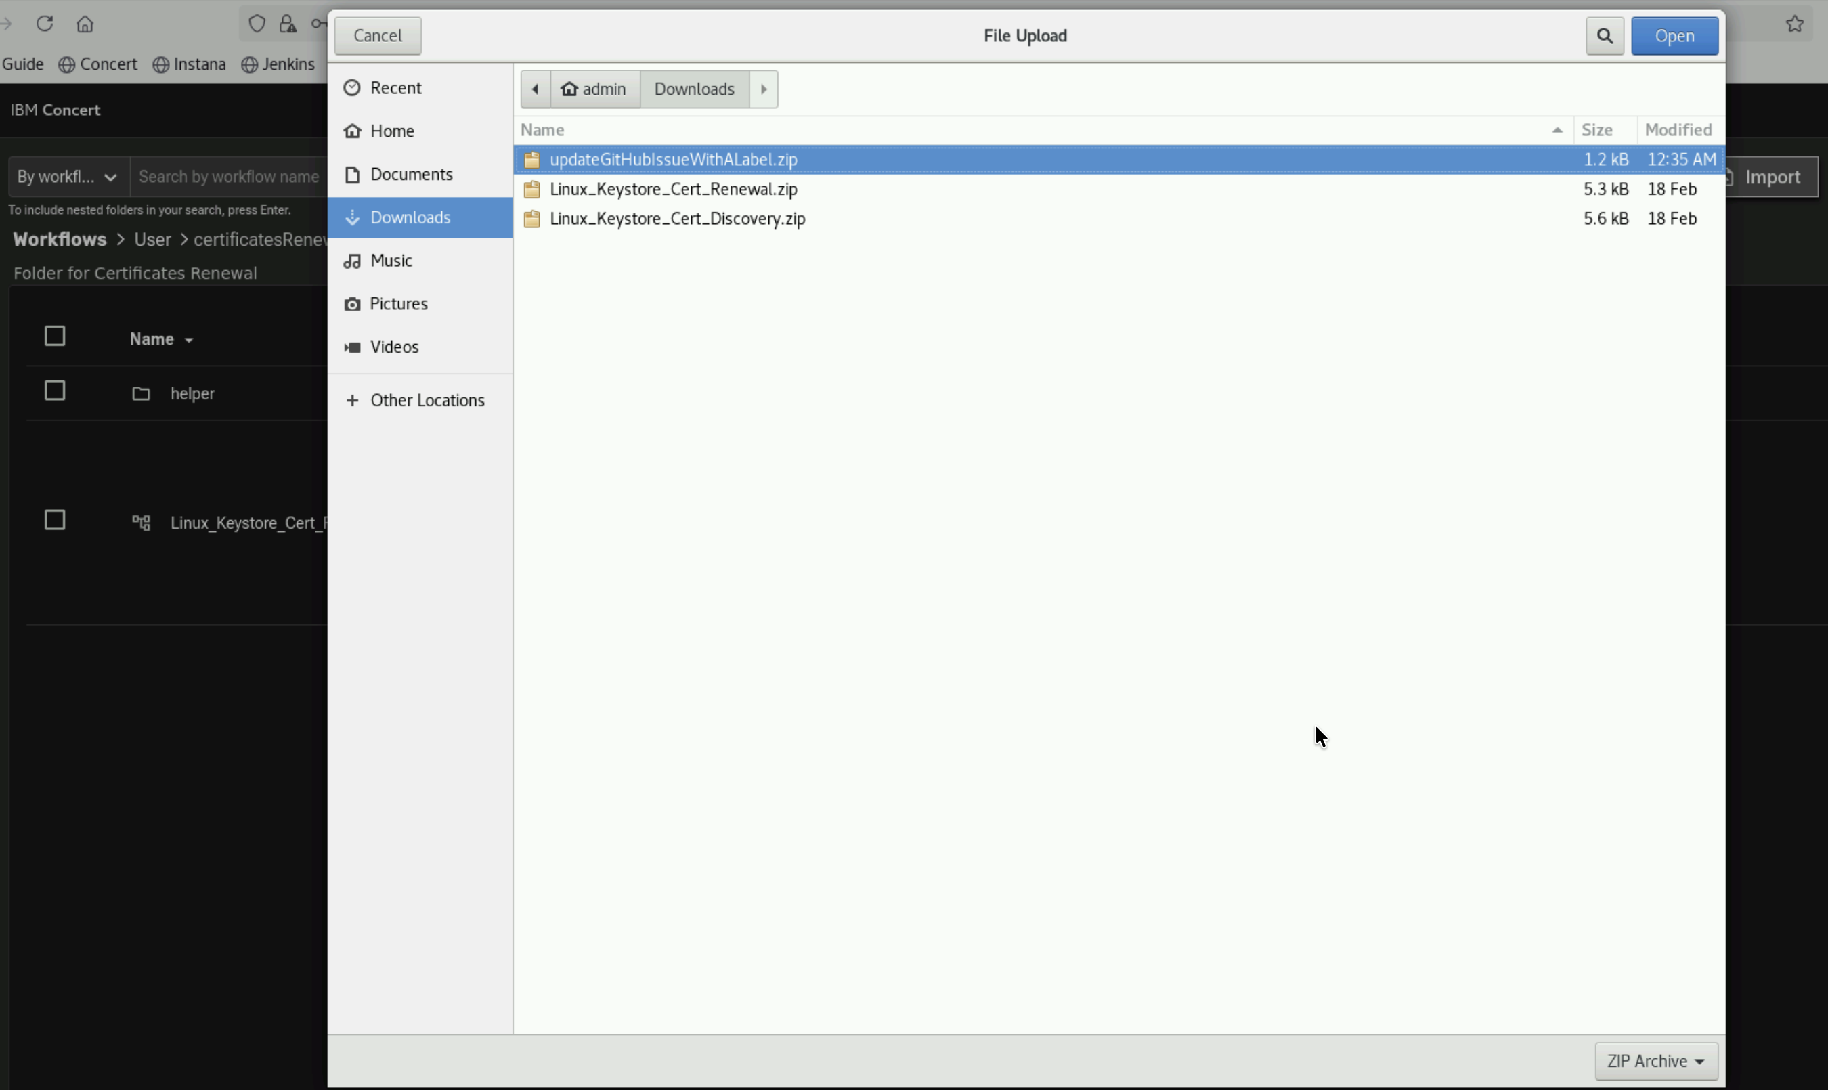The height and width of the screenshot is (1090, 1828).
Task: Click the back arrow in path bar
Action: point(536,89)
